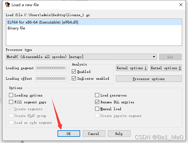
Task: Open Kernel options 2
Action: tap(166, 68)
